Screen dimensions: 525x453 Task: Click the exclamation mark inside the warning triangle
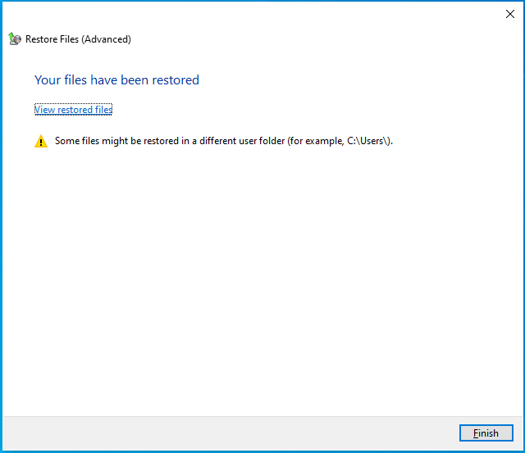[x=41, y=143]
